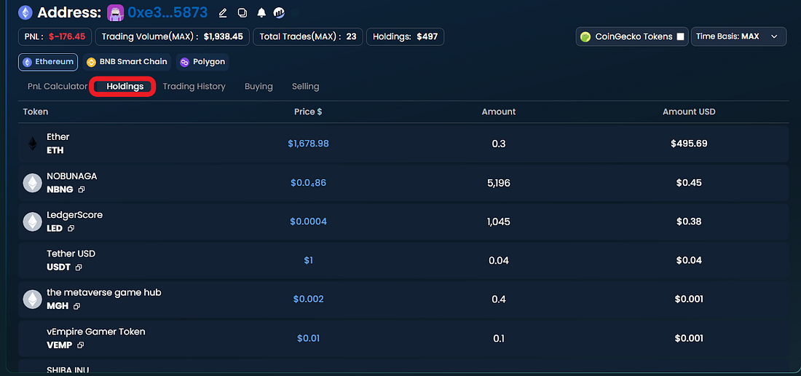801x376 pixels.
Task: Click the metaverse game hub token logo
Action: [x=33, y=299]
